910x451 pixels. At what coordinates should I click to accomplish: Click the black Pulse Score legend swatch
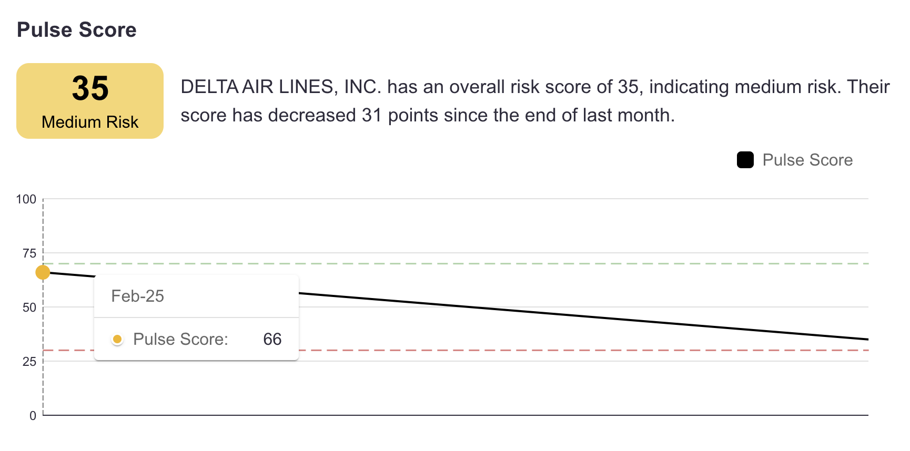(745, 160)
